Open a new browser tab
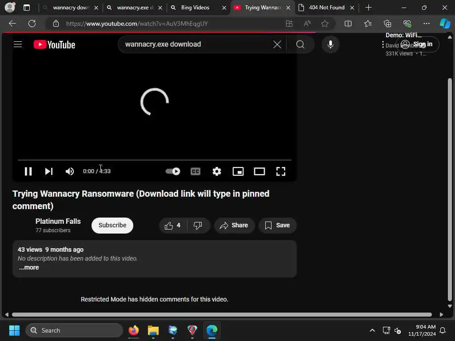Screen dimensions: 455x341 click(368, 8)
